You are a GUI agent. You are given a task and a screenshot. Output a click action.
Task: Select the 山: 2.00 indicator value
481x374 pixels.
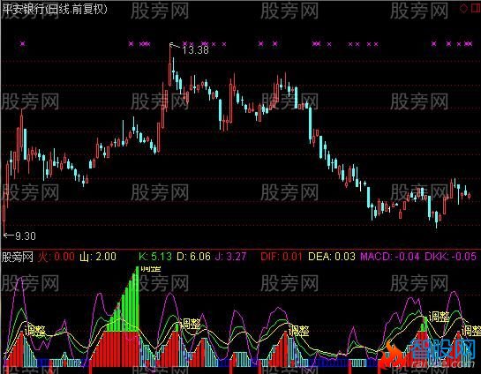point(98,257)
